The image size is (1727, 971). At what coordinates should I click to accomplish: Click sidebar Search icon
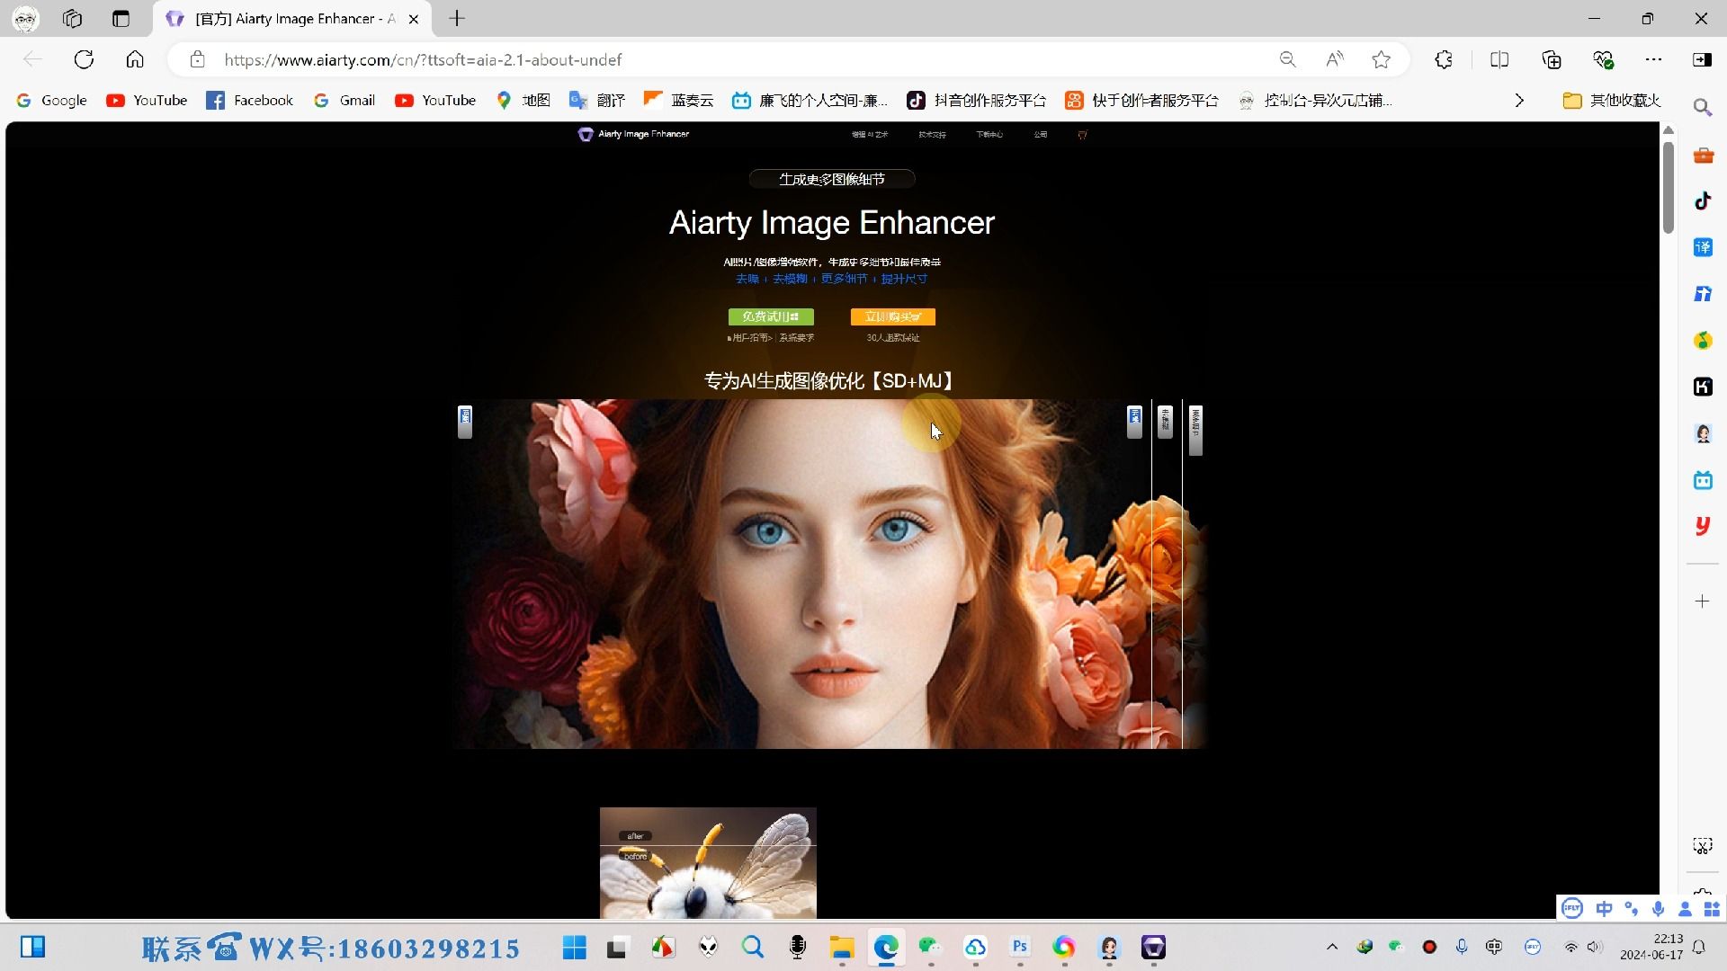[x=1703, y=108]
